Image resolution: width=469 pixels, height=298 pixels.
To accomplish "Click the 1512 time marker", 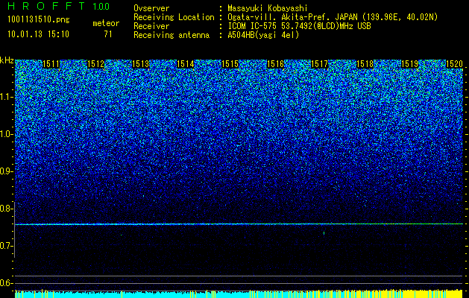I will point(95,64).
